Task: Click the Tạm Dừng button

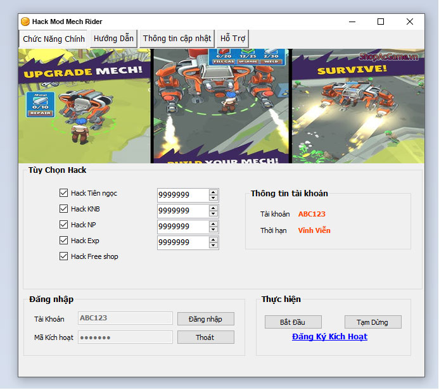Action: pos(372,322)
